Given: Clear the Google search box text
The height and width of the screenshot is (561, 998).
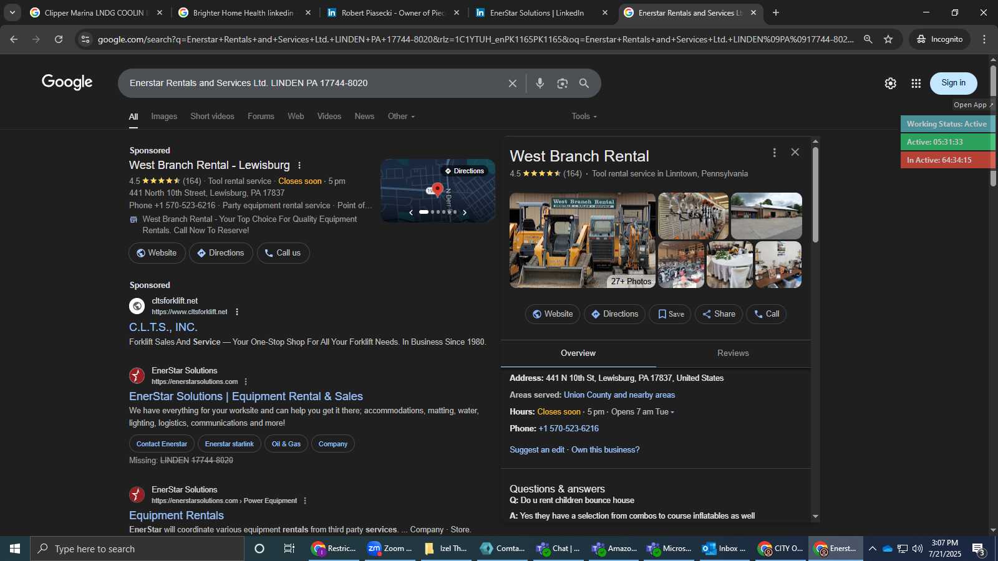Looking at the screenshot, I should point(513,84).
